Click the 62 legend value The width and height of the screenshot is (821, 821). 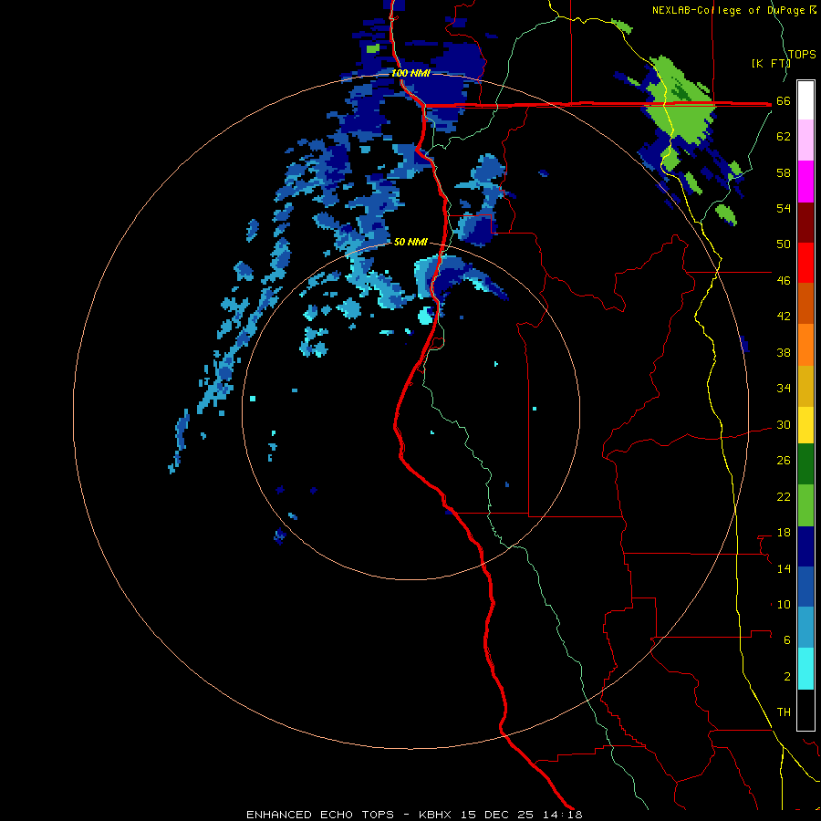point(784,137)
